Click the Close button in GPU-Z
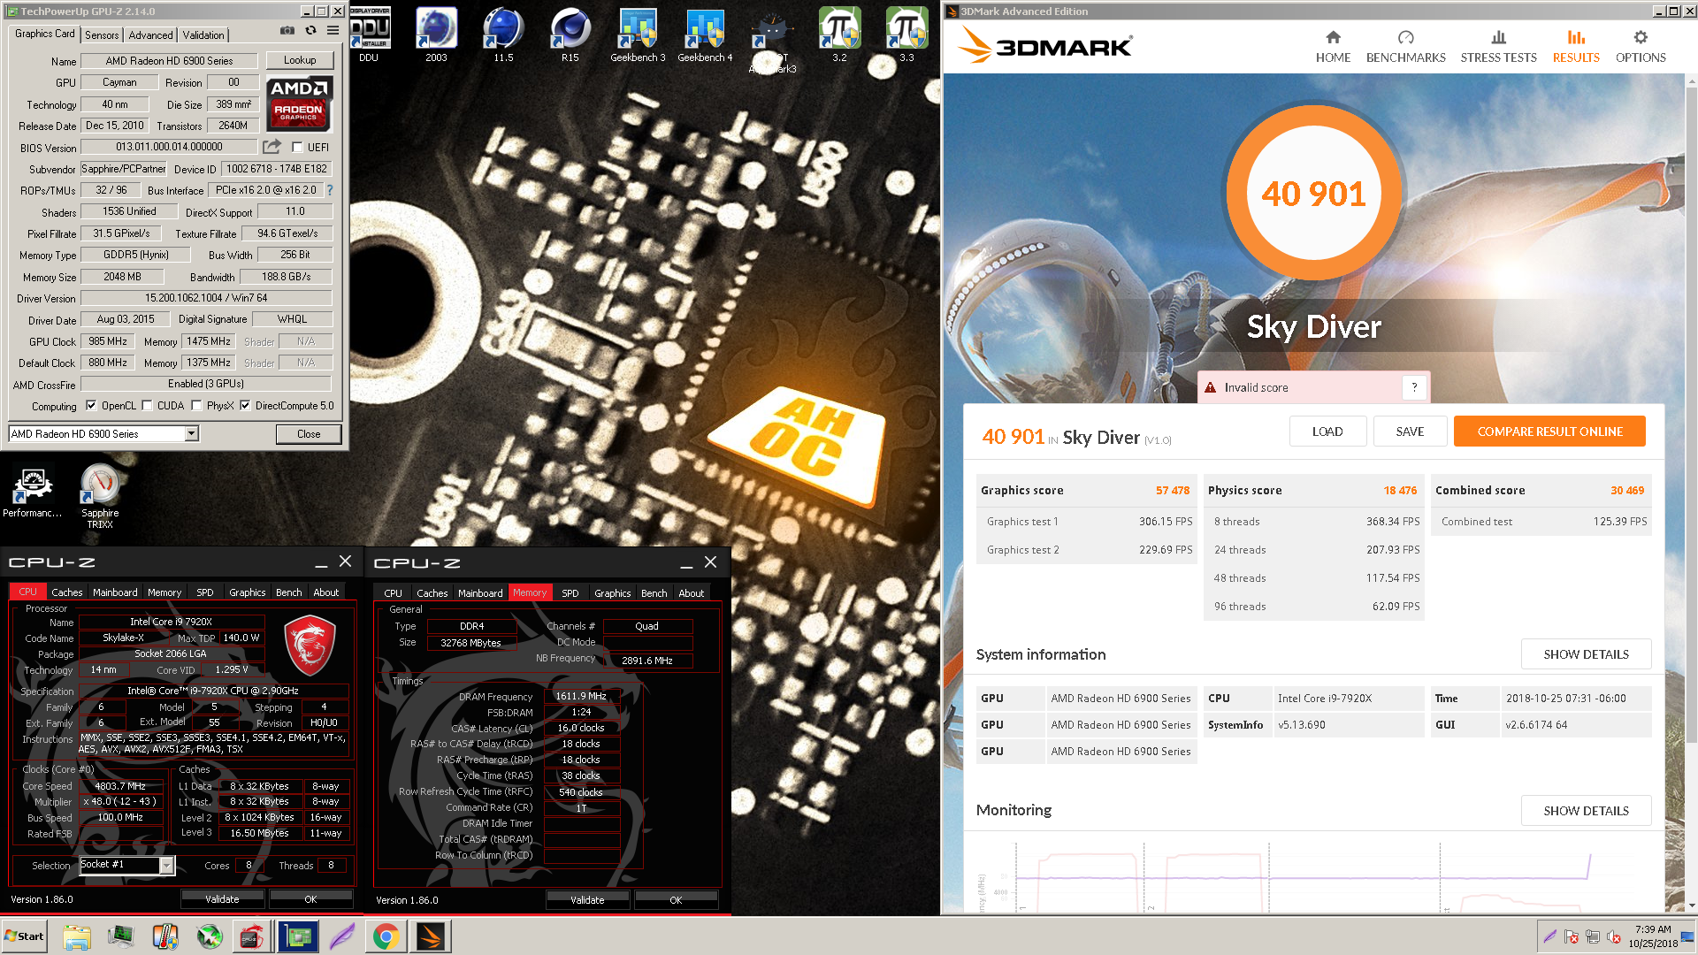The width and height of the screenshot is (1698, 955). coord(309,434)
